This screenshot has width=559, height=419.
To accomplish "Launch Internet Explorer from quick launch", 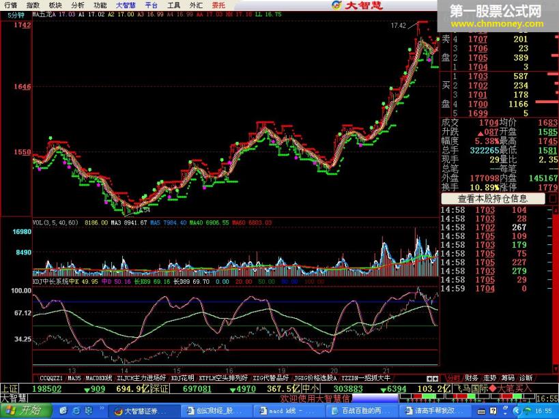I will 76,411.
